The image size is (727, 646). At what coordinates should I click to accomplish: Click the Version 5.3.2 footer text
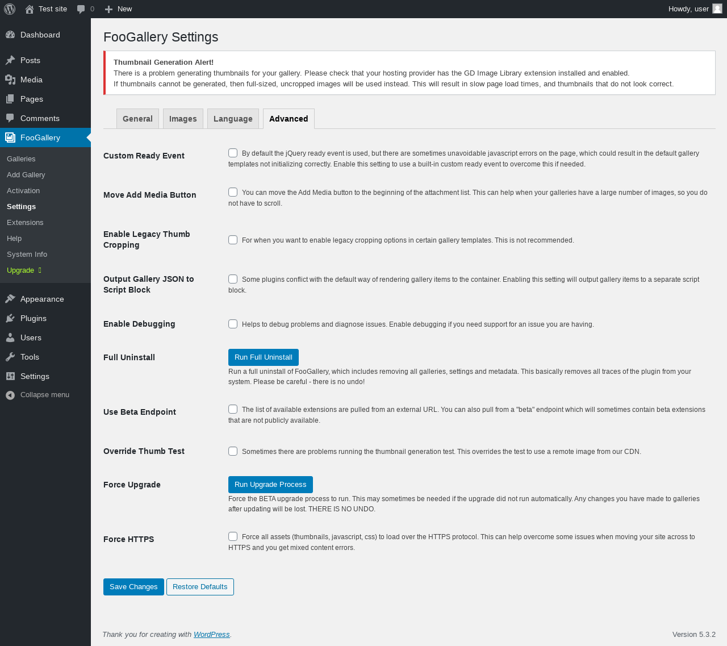[694, 635]
